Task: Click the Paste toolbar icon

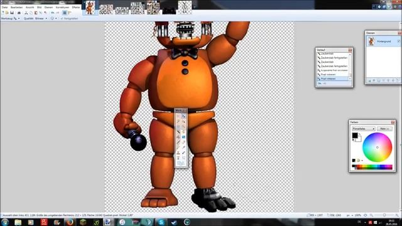Action: pyautogui.click(x=36, y=13)
